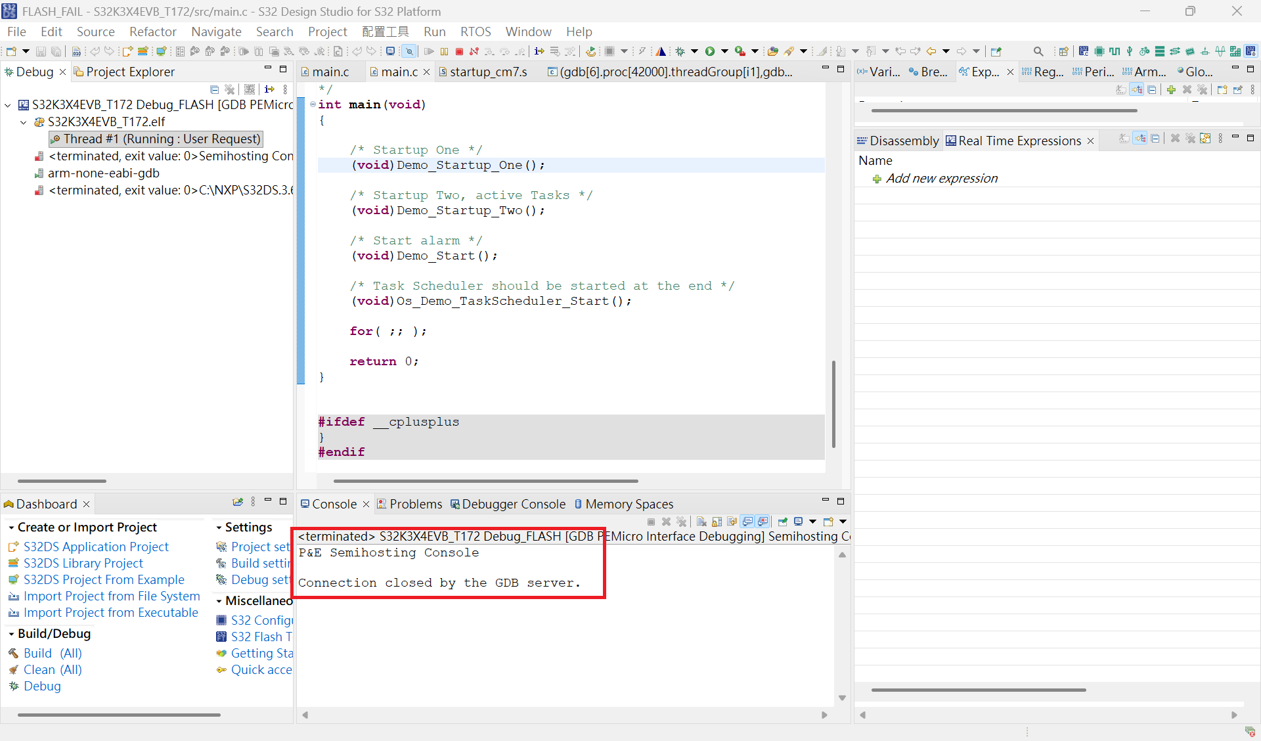Click the fold toggle beside int main(void)
1261x741 pixels.
(x=313, y=104)
